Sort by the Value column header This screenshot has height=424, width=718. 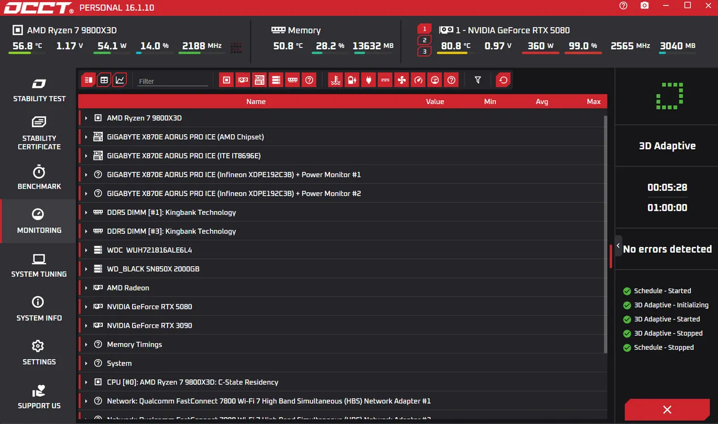click(x=435, y=101)
